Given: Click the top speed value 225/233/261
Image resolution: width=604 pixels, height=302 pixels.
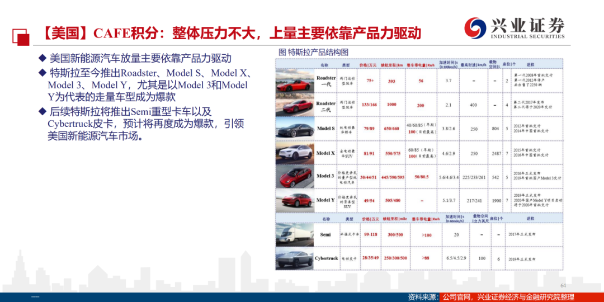Looking at the screenshot, I should pyautogui.click(x=474, y=178).
